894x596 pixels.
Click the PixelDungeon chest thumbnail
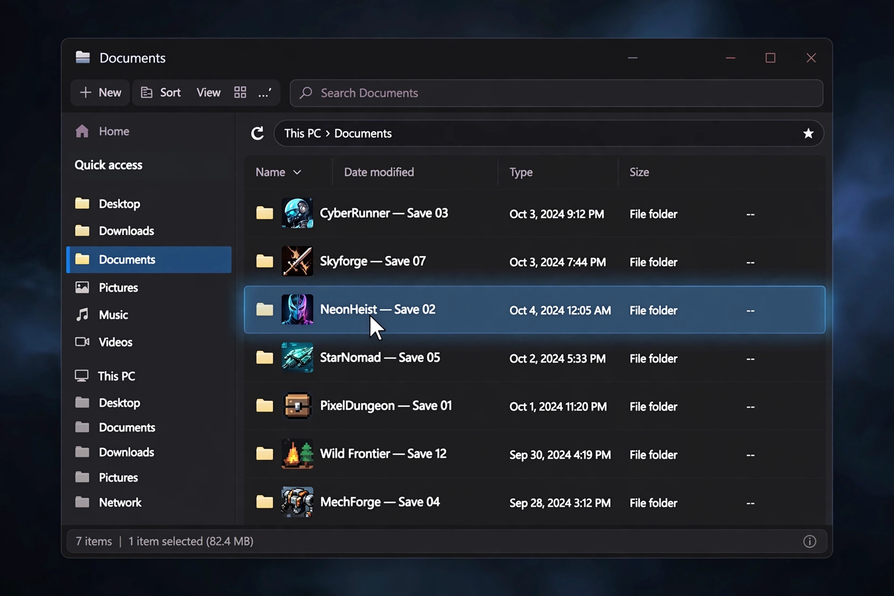[297, 405]
